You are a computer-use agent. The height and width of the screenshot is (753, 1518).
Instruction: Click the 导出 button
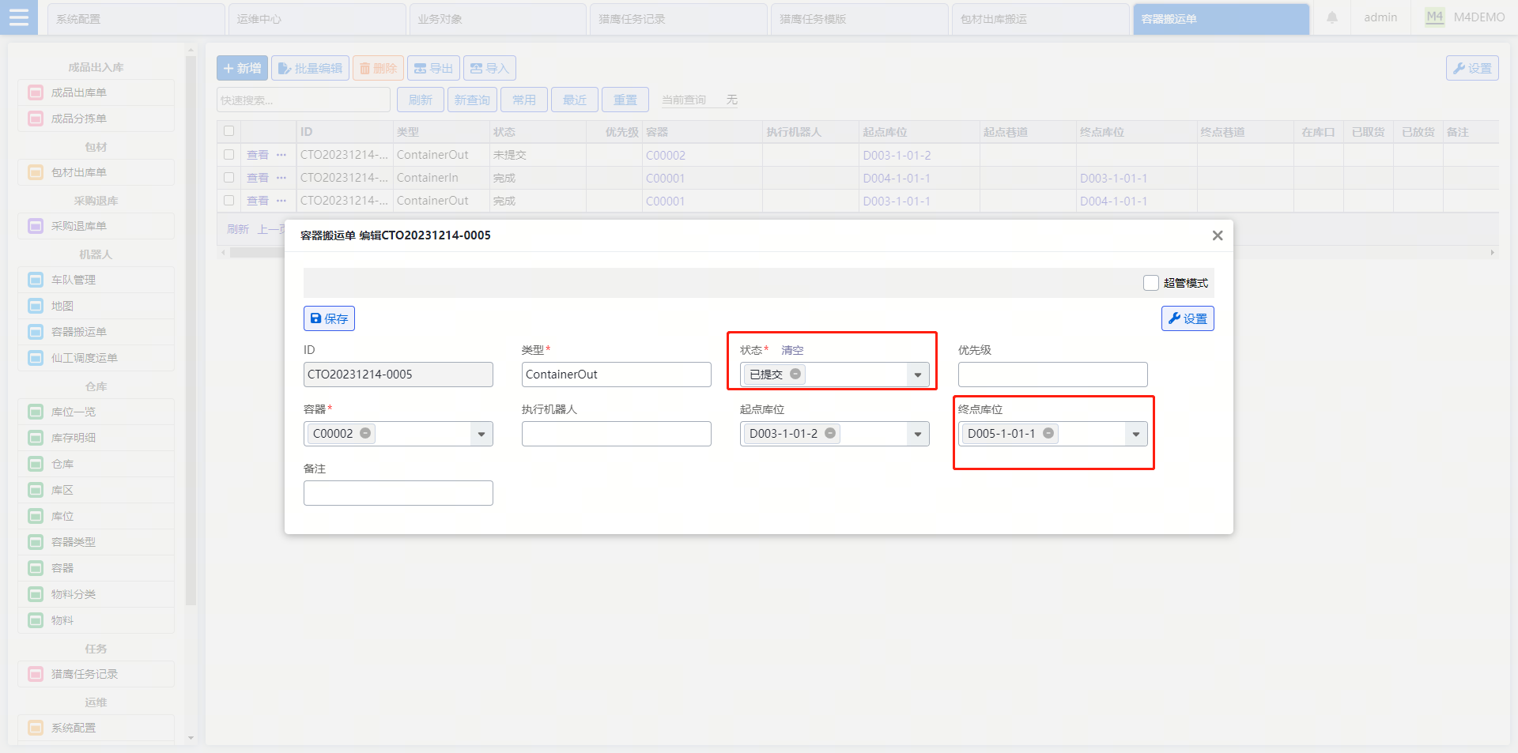click(433, 68)
